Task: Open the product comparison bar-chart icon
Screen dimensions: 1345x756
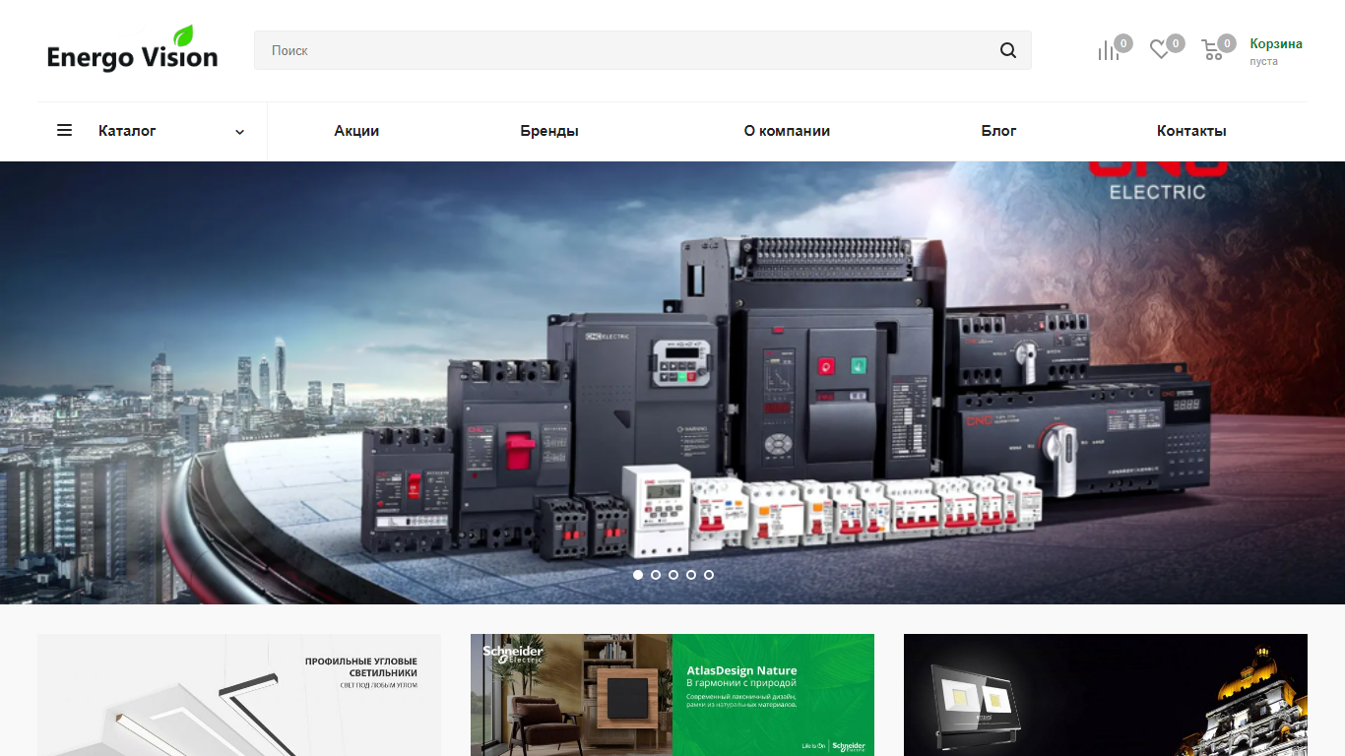Action: pyautogui.click(x=1109, y=50)
